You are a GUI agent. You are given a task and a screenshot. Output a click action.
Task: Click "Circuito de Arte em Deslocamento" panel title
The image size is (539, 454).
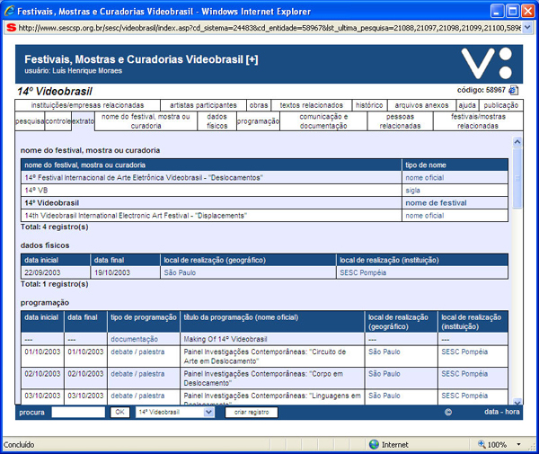(x=265, y=356)
